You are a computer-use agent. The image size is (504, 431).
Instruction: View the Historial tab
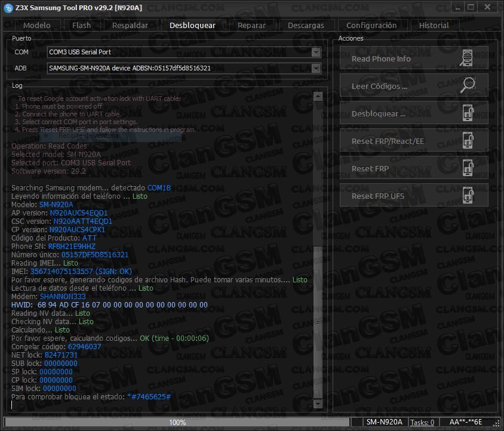click(434, 26)
